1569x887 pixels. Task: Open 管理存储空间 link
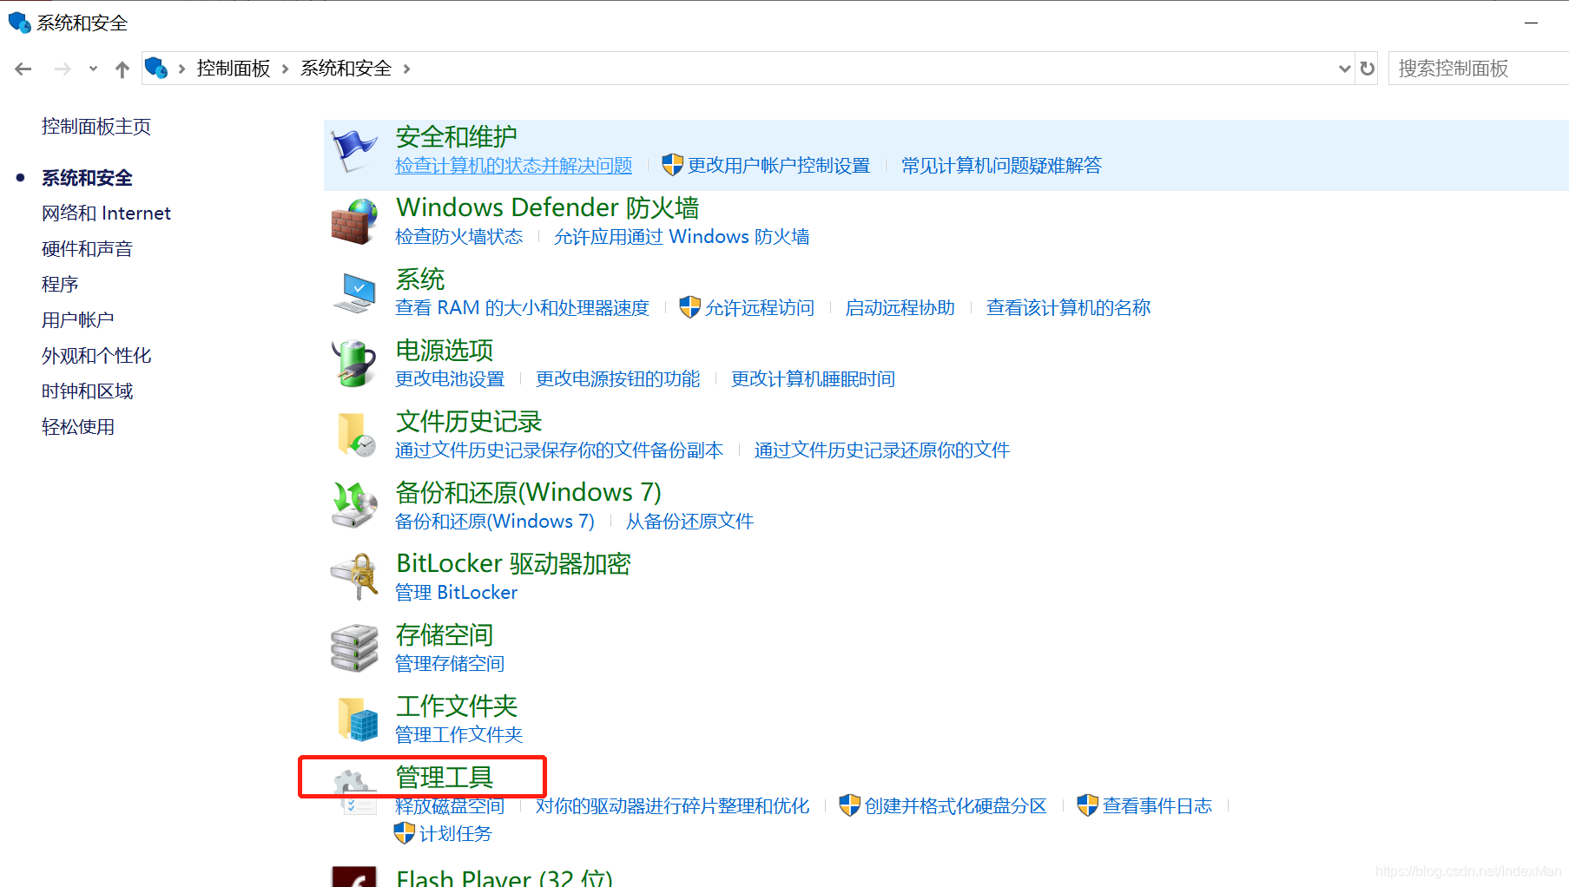tap(450, 664)
